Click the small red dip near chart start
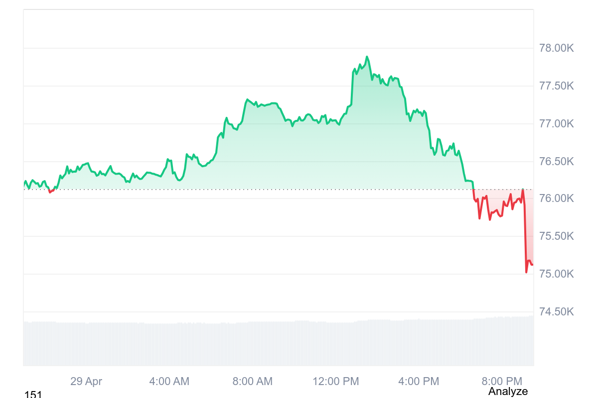This screenshot has height=398, width=598. pyautogui.click(x=50, y=192)
